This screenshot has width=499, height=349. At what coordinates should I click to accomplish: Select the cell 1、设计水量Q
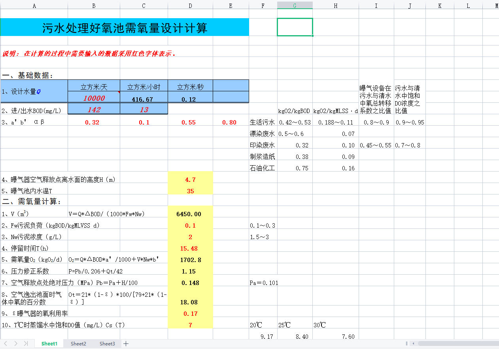tap(34, 92)
